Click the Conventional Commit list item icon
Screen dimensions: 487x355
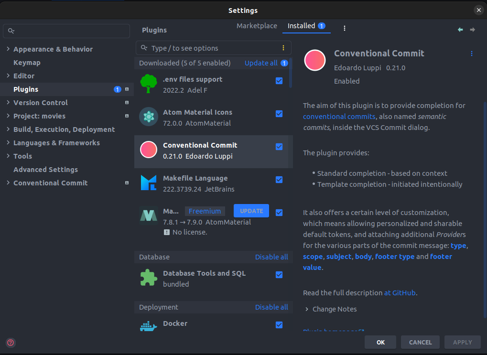click(x=149, y=150)
